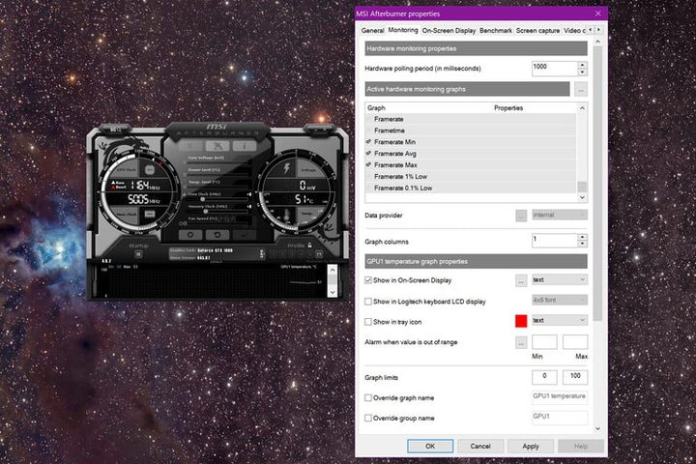The width and height of the screenshot is (696, 464).
Task: Increase hardware polling period with up spinner
Action: click(582, 65)
